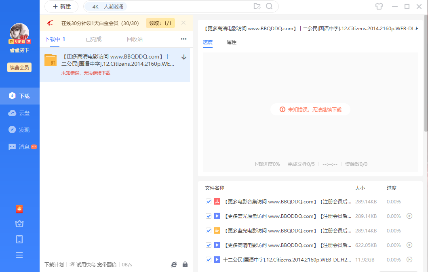Viewport: 428px width, 272px height.
Task: Switch to the 属性 tab
Action: [x=232, y=42]
